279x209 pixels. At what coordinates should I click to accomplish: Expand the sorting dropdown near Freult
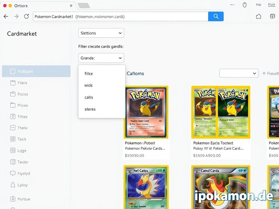(x=239, y=73)
